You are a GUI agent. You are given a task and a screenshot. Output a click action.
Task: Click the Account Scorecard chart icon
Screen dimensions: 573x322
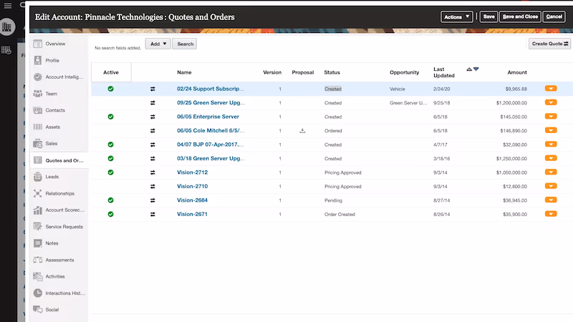click(38, 210)
